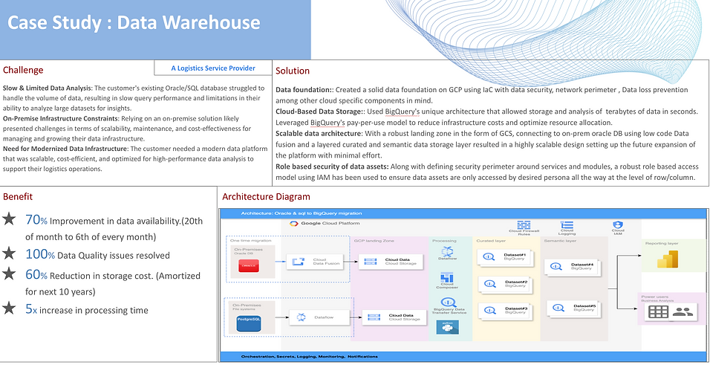Click the large '70%' figure
The height and width of the screenshot is (365, 710).
pos(36,220)
